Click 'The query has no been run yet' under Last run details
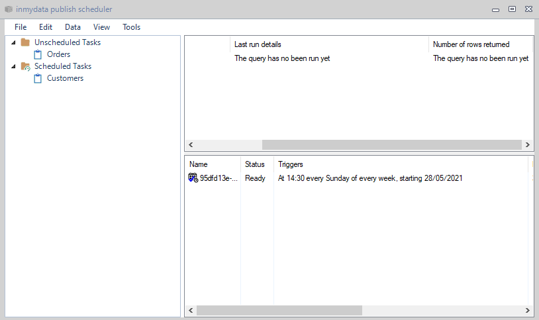539x320 pixels. click(282, 58)
